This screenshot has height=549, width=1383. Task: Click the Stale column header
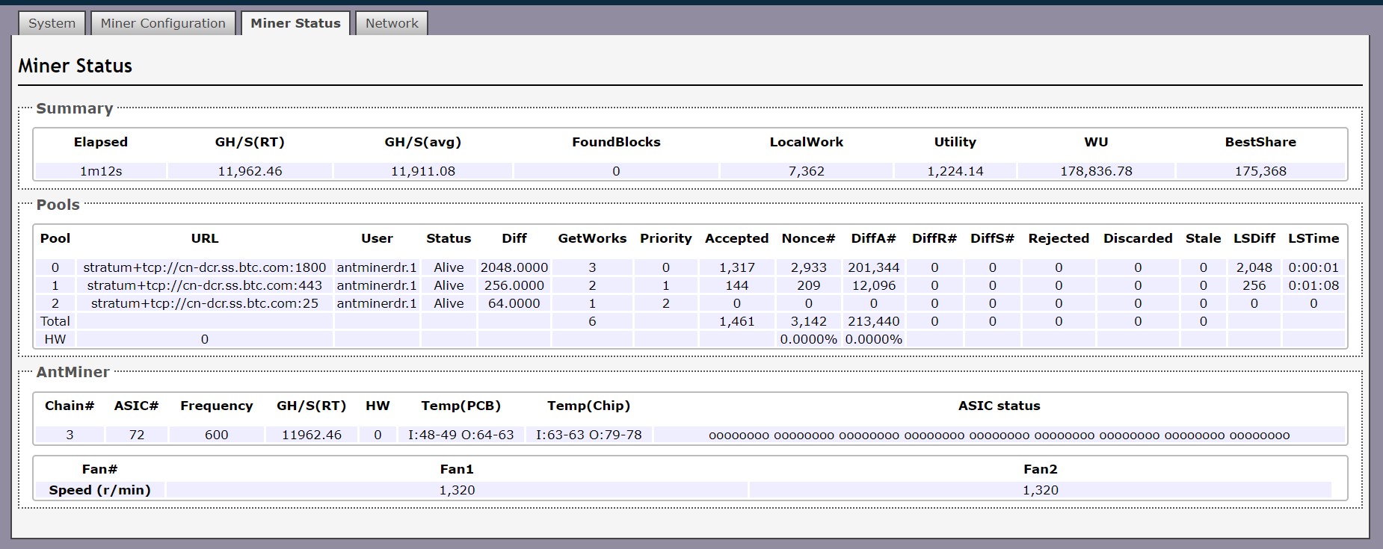(x=1203, y=238)
